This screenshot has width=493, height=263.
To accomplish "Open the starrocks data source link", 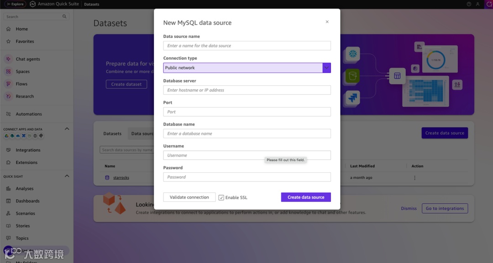I will pyautogui.click(x=121, y=178).
